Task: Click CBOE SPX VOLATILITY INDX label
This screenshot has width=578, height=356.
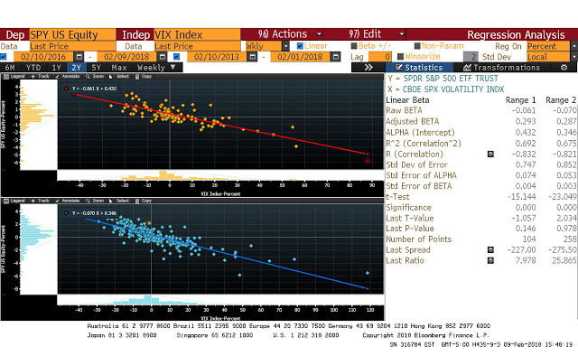Action: (x=453, y=89)
